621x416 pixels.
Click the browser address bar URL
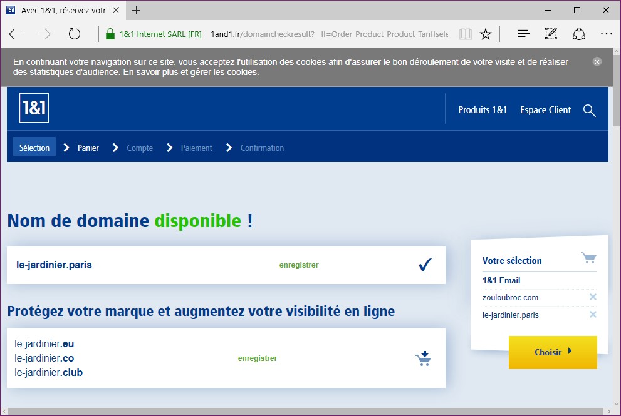click(x=329, y=34)
